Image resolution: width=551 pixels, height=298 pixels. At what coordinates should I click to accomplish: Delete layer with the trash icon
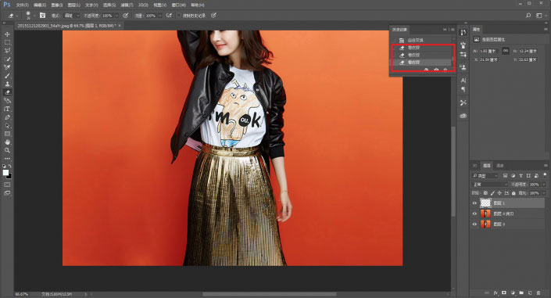coord(538,293)
